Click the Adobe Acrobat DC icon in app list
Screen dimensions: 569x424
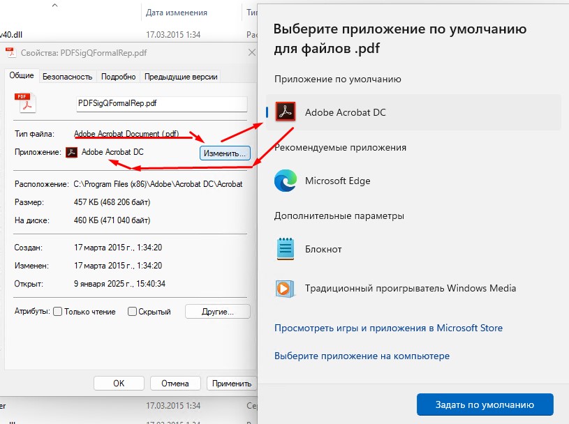(x=286, y=112)
